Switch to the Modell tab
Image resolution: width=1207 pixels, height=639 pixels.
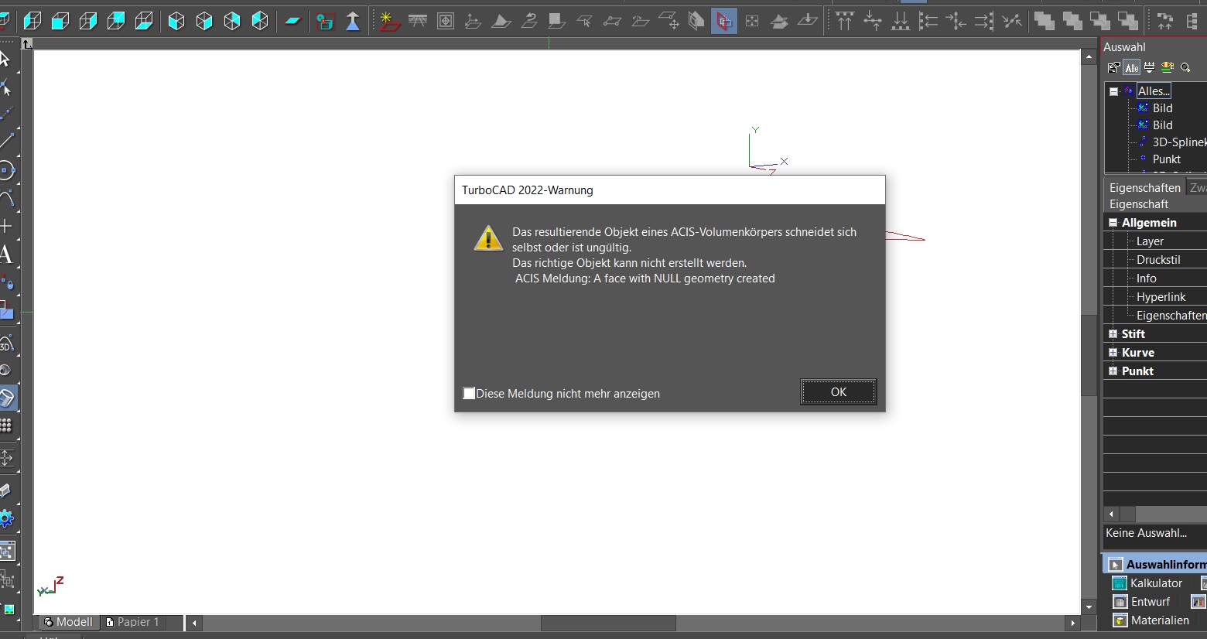[x=68, y=622]
